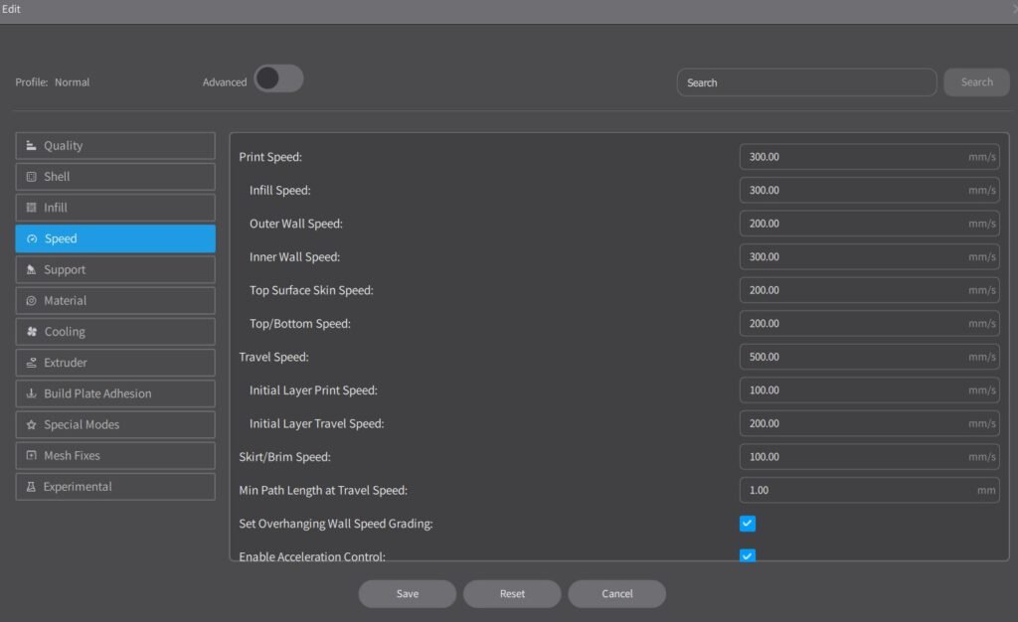
Task: Click the Cancel button
Action: pos(617,594)
